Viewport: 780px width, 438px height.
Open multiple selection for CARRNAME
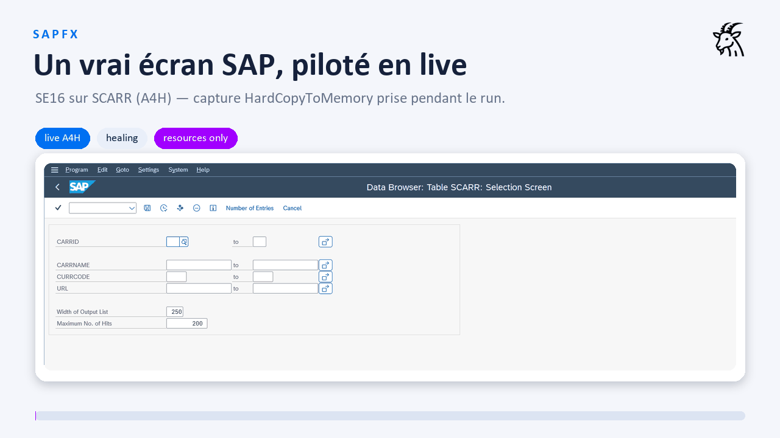325,265
